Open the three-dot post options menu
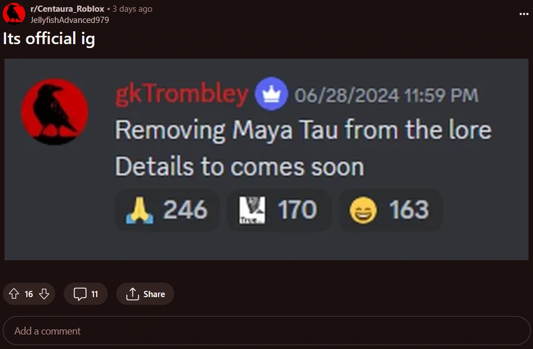533x349 pixels. coord(524,14)
